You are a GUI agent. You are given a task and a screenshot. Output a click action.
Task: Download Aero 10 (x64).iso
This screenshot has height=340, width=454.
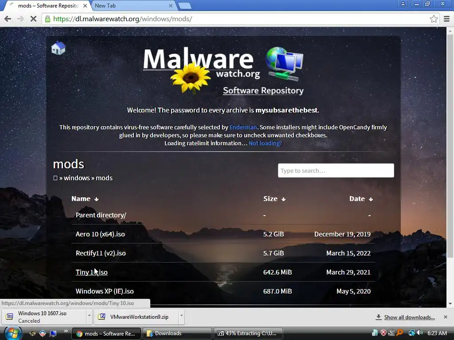(100, 234)
